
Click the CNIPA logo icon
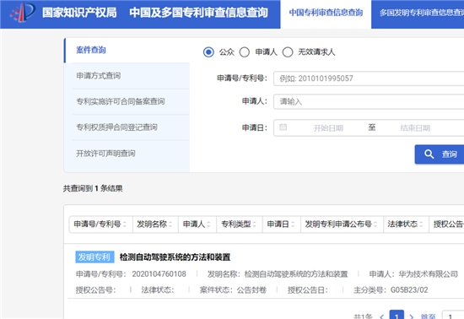pyautogui.click(x=23, y=12)
